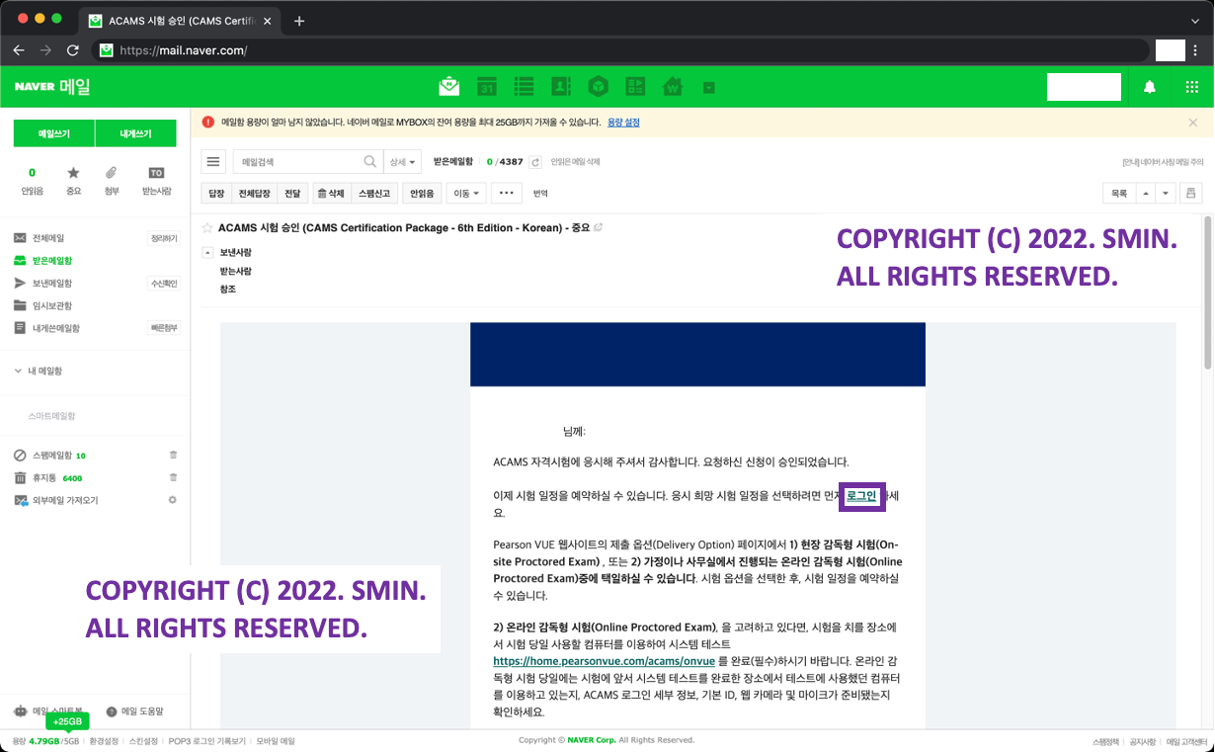Open the Mail service icon in top bar
Image resolution: width=1215 pixels, height=753 pixels.
pos(449,87)
